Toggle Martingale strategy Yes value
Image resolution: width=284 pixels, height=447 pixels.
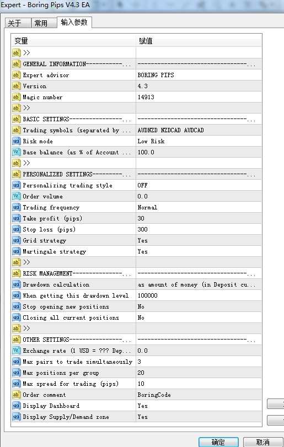[x=199, y=251]
